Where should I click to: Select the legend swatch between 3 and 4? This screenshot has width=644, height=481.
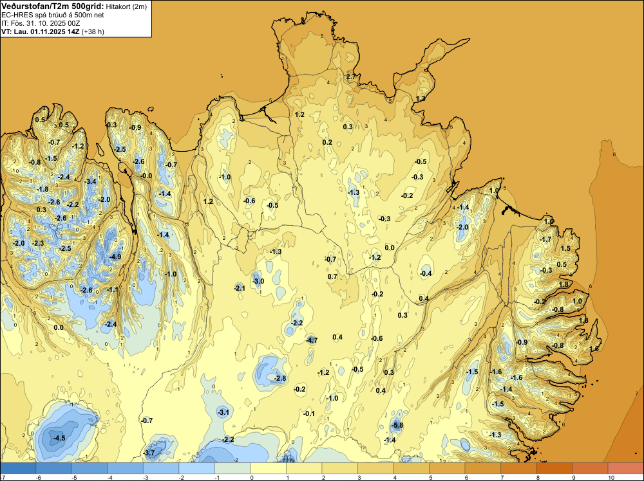[375, 468]
